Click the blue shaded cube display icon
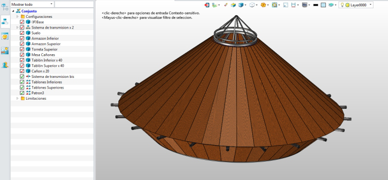The height and width of the screenshot is (180, 388). [x=241, y=5]
